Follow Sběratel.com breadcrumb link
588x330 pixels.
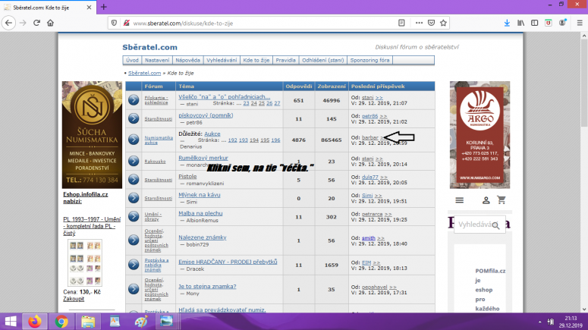tap(144, 73)
